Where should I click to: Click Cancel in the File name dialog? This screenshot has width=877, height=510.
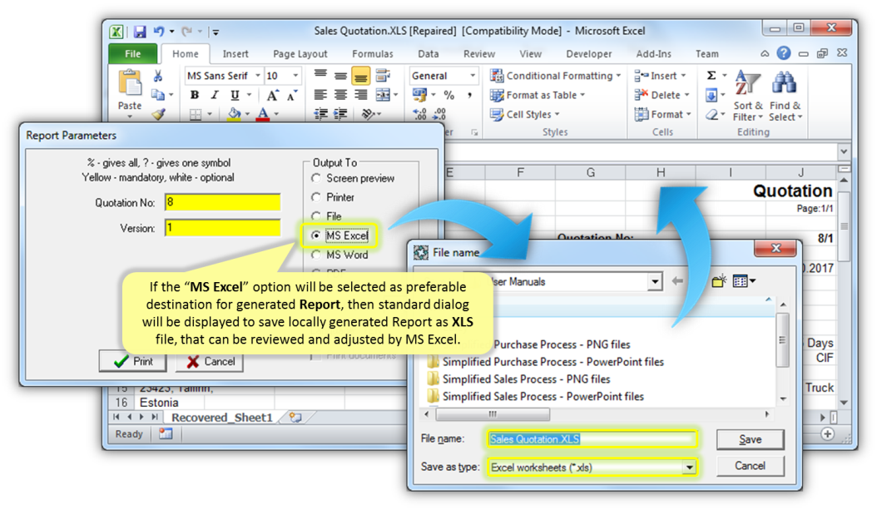[750, 466]
